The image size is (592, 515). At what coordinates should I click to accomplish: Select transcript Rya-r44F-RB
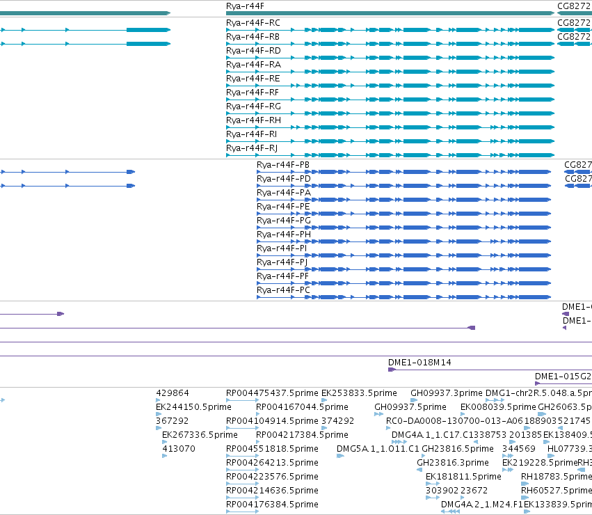tap(253, 37)
